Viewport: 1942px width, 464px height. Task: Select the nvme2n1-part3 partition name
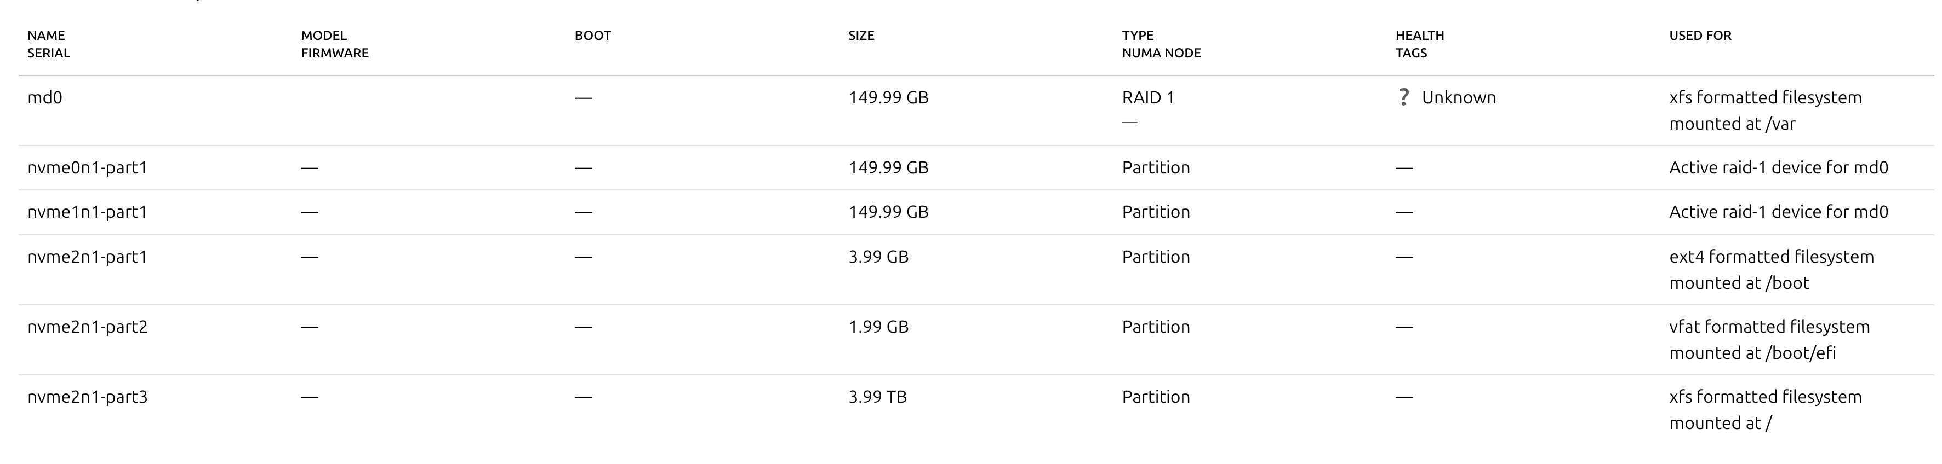[88, 397]
